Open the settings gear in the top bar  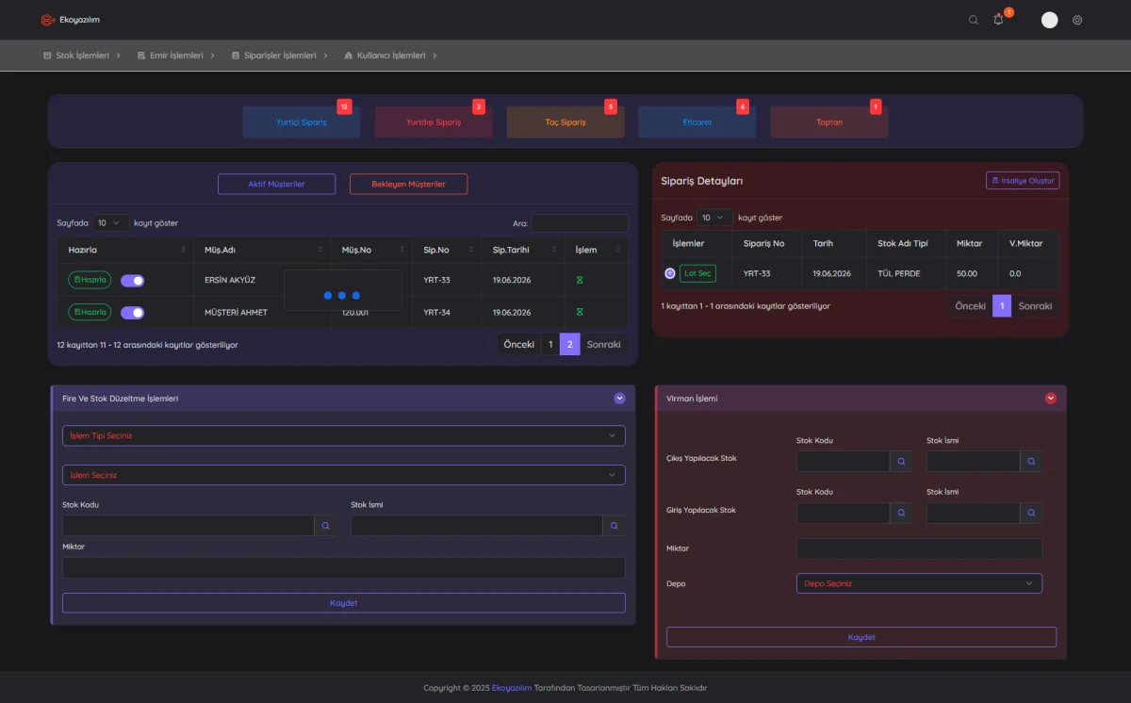coord(1077,20)
